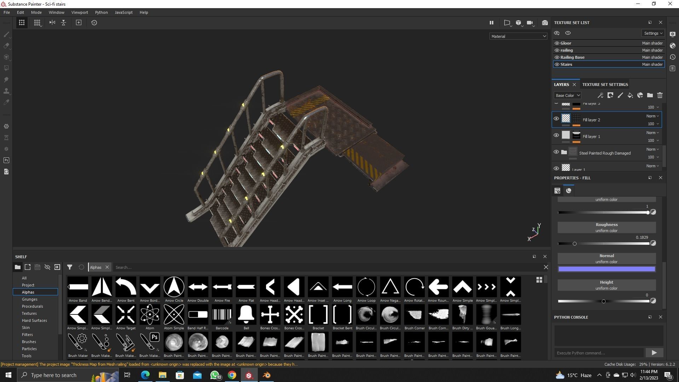
Task: Click the shelf Search field
Action: (327, 267)
